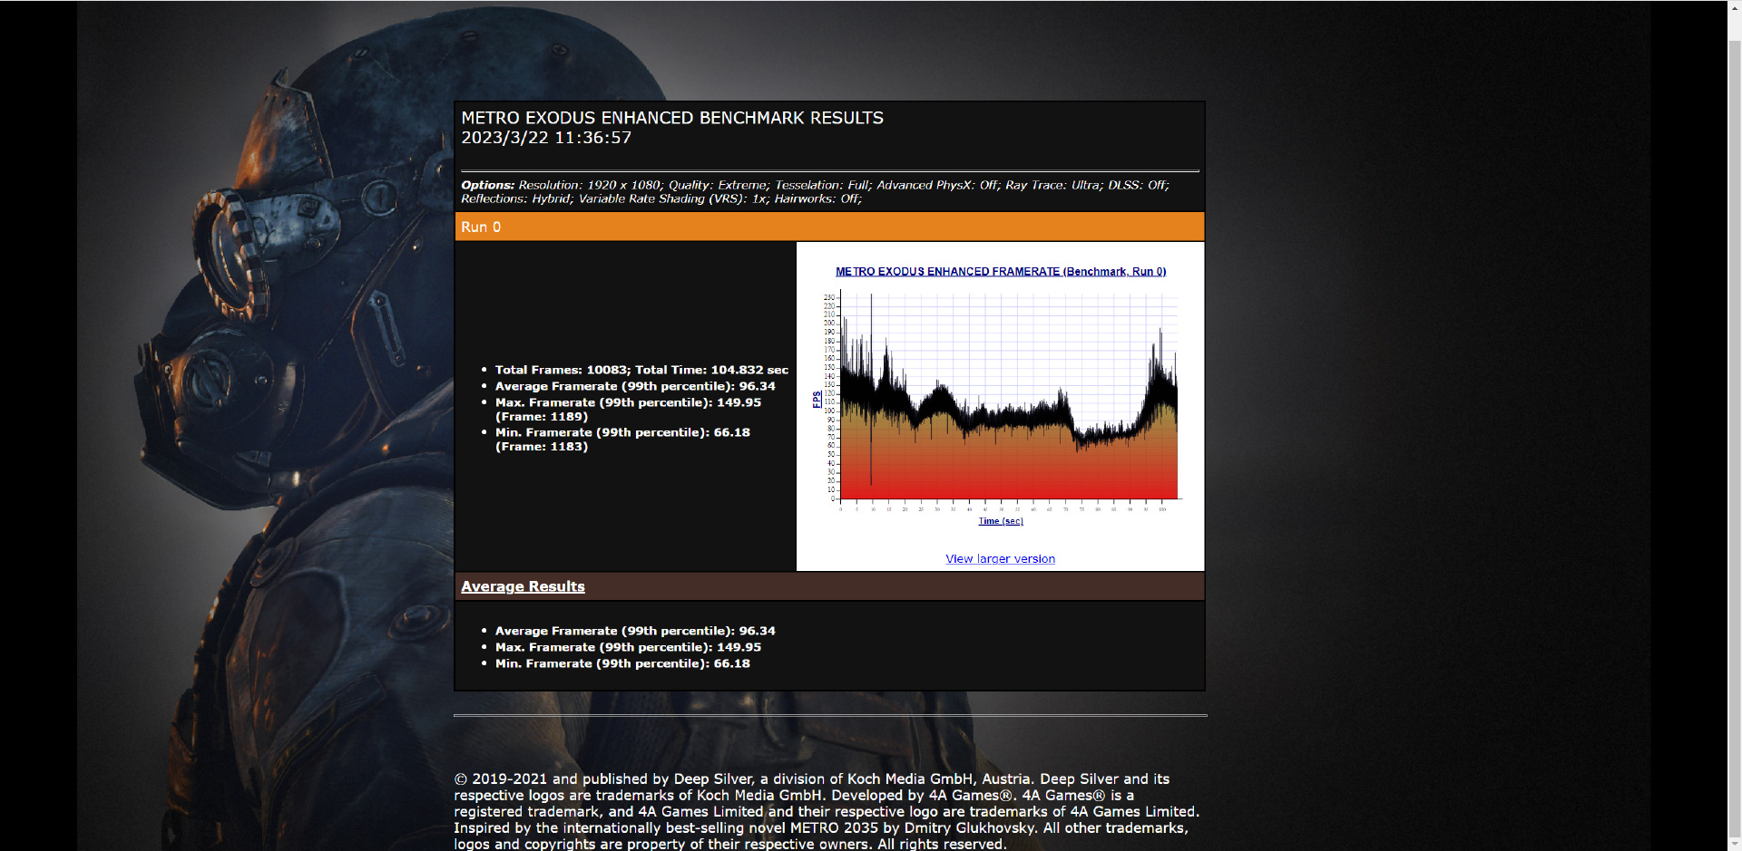Viewport: 1742px width, 851px height.
Task: Click the Options line listing Resolution 1920 x 1080
Action: (816, 191)
